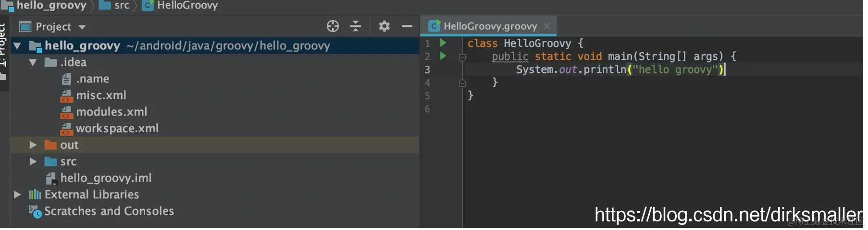Click the println call in code

605,69
